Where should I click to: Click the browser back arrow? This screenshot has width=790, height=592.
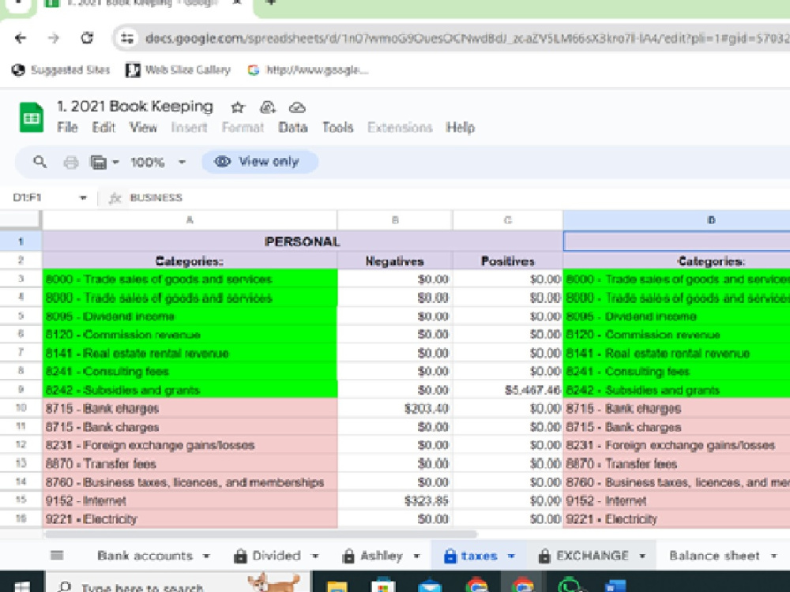pos(21,38)
